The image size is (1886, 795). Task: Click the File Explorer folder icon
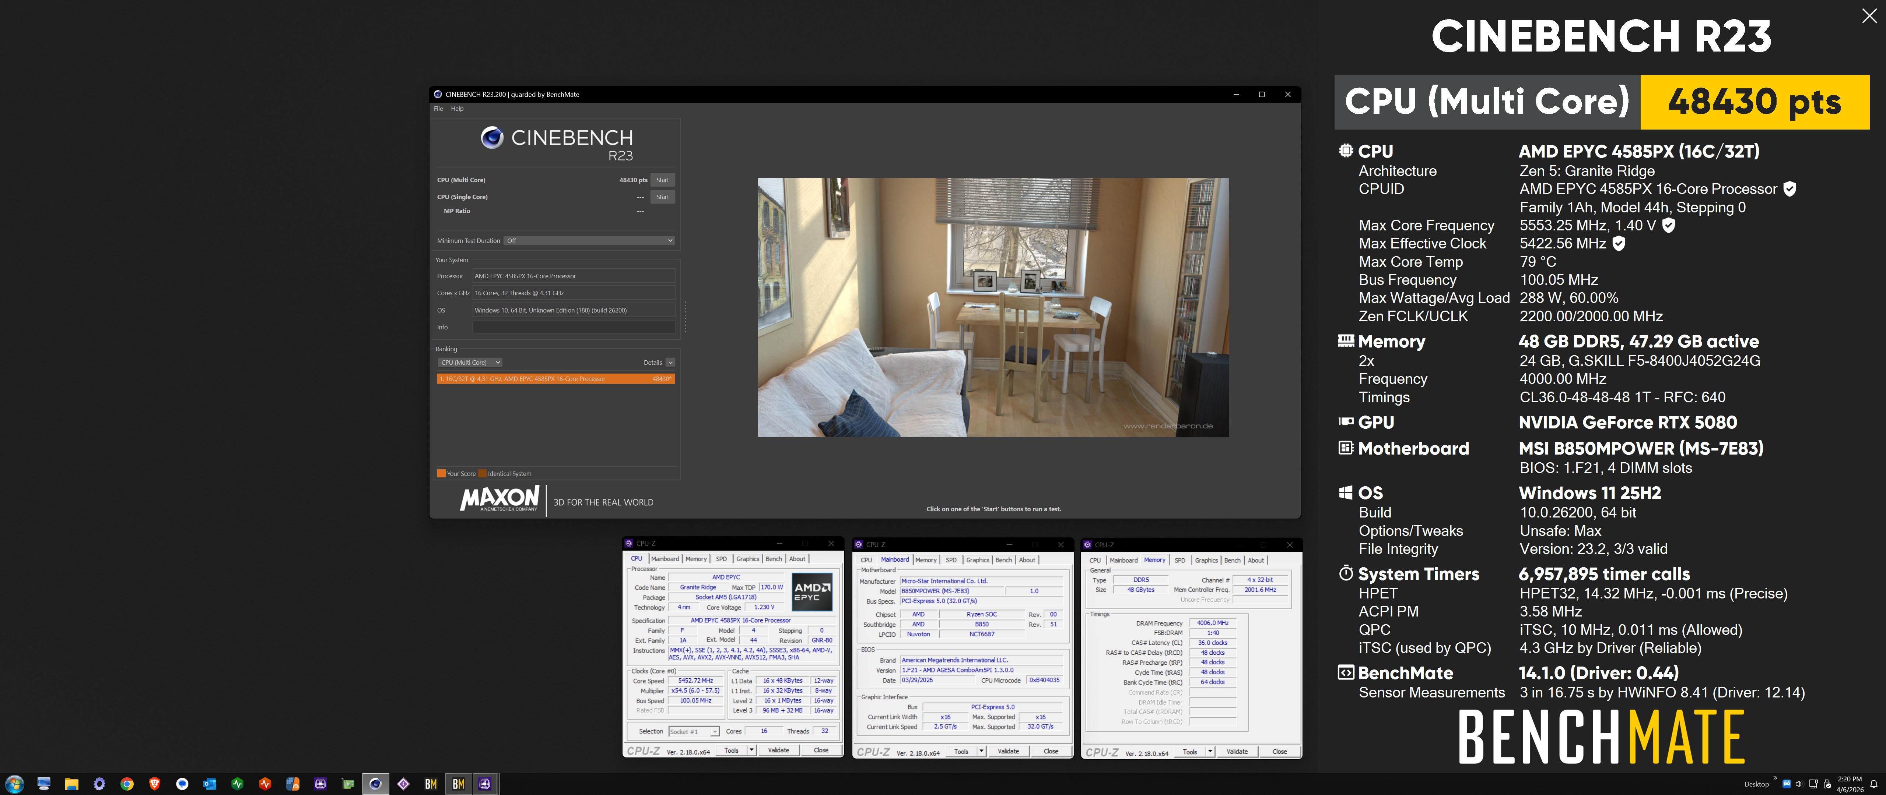tap(71, 784)
